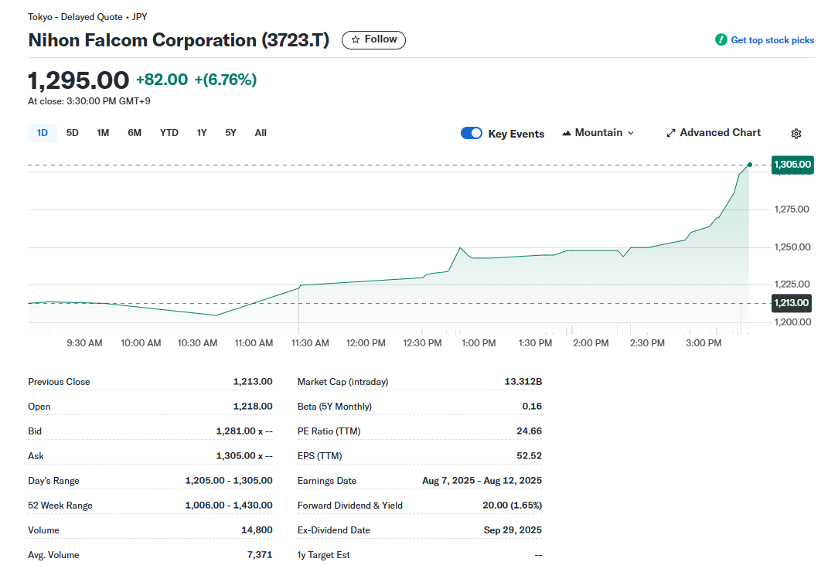The width and height of the screenshot is (828, 579).
Task: Toggle the Key Events switch
Action: tap(472, 133)
